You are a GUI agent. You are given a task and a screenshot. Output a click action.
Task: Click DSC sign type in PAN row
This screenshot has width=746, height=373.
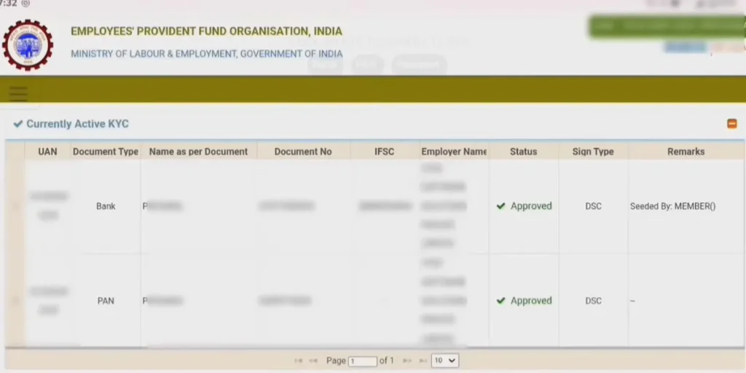point(593,301)
